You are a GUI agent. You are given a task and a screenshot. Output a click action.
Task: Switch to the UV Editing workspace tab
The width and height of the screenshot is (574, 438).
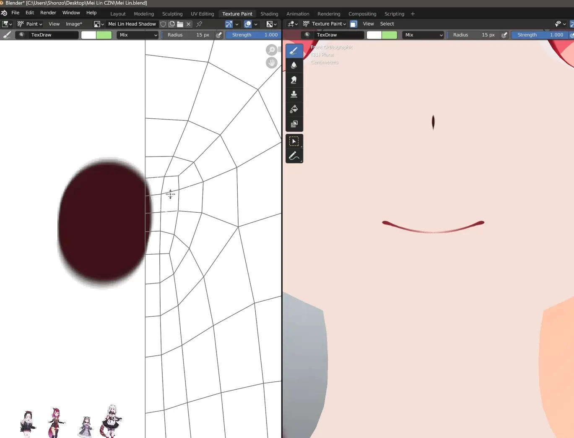pyautogui.click(x=202, y=14)
